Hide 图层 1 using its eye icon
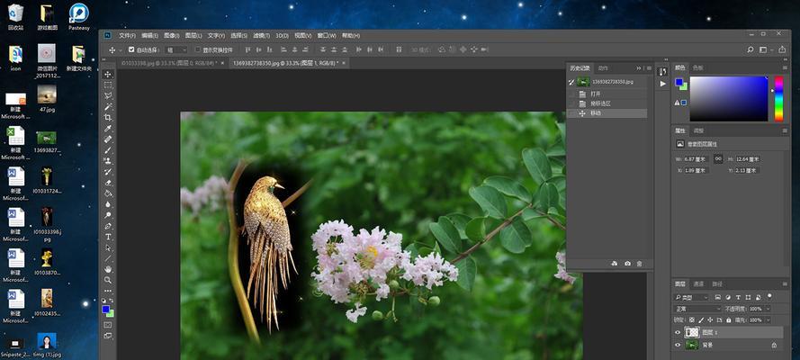Viewport: 800px width, 360px height. click(678, 332)
